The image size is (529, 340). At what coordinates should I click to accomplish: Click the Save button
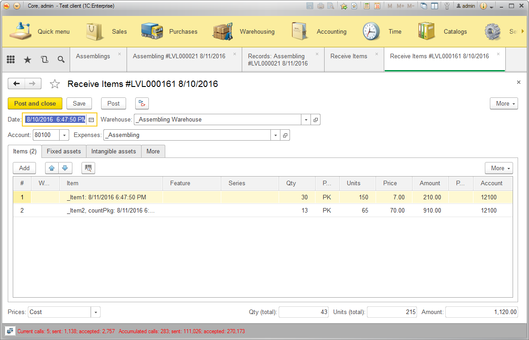pyautogui.click(x=79, y=104)
